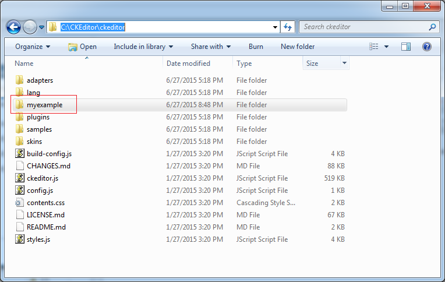Open the Size column filter dropdown
Image resolution: width=445 pixels, height=282 pixels.
(x=345, y=63)
